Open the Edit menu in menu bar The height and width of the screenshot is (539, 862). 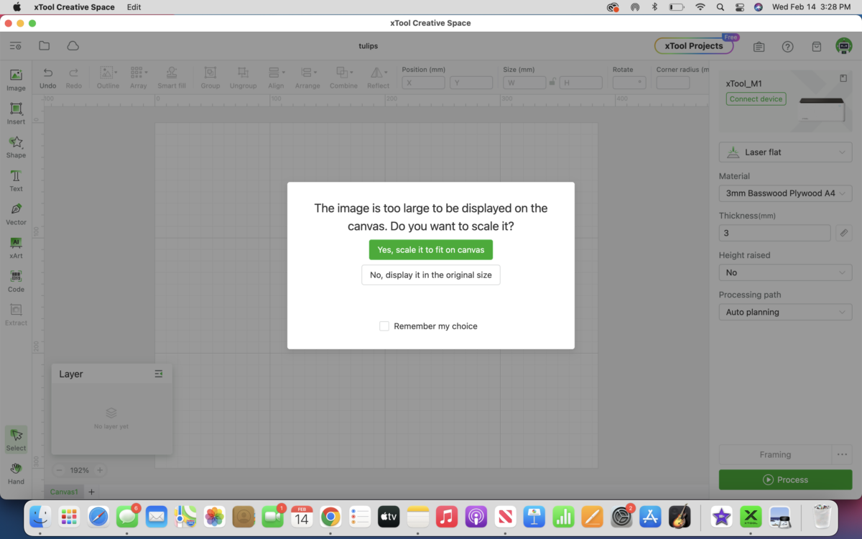coord(134,7)
